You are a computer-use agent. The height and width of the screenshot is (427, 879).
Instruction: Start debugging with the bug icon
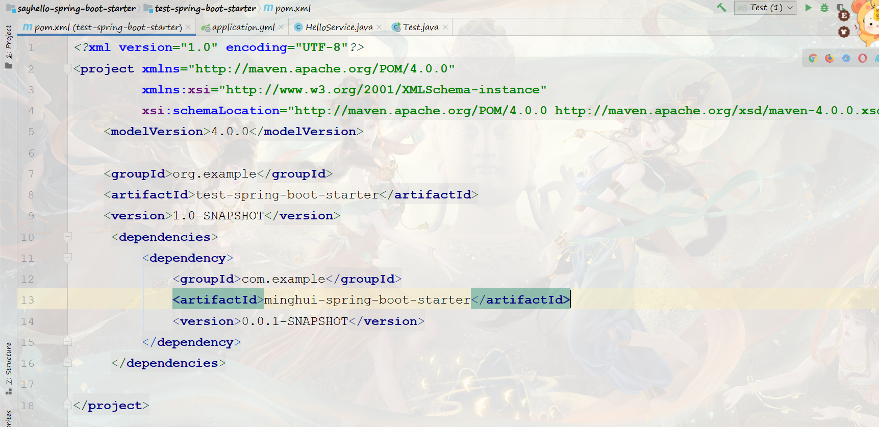[824, 8]
